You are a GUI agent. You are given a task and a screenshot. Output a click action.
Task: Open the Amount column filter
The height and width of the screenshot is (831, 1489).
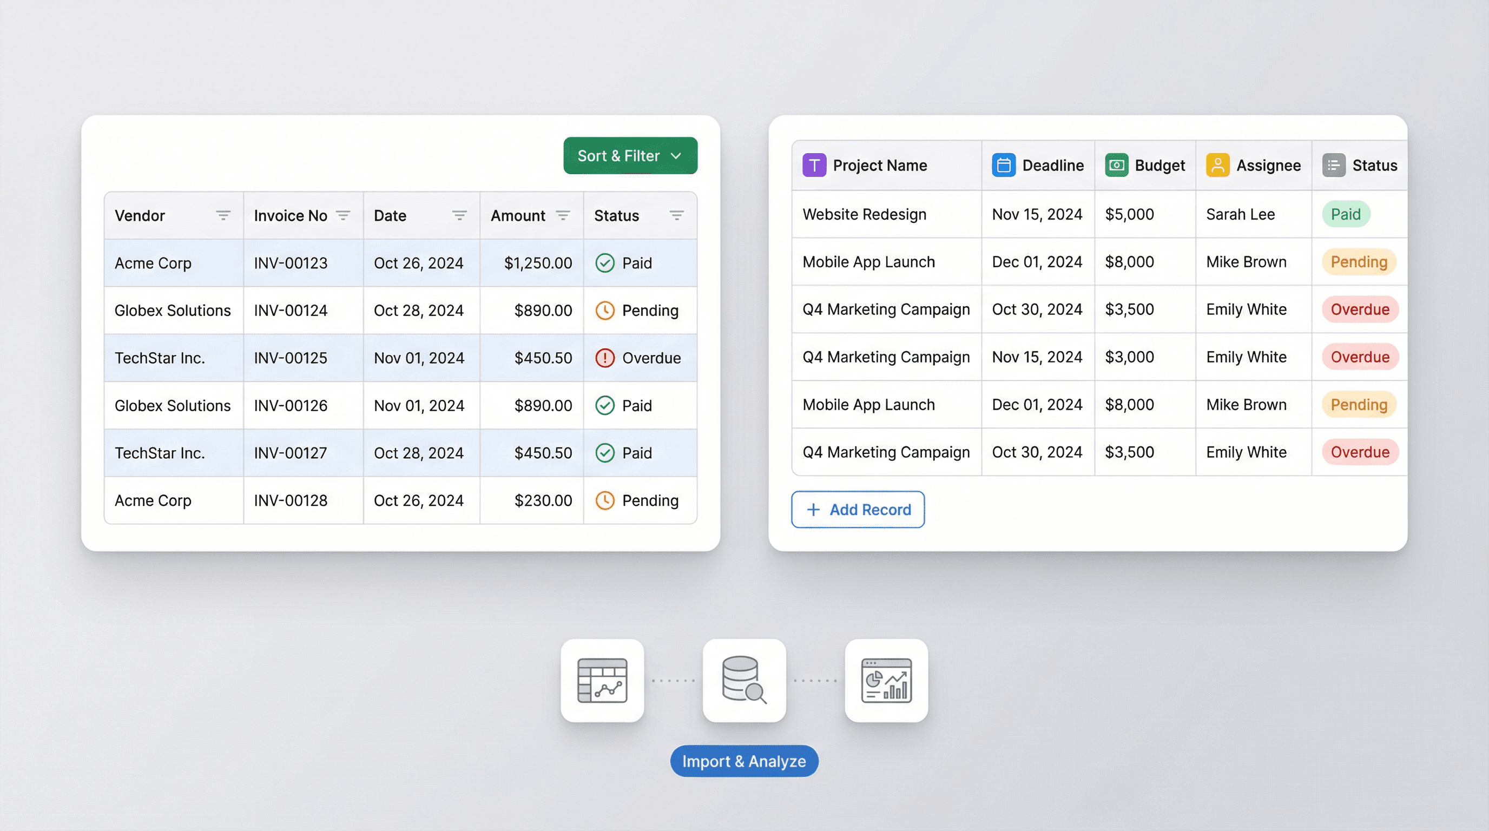(563, 215)
